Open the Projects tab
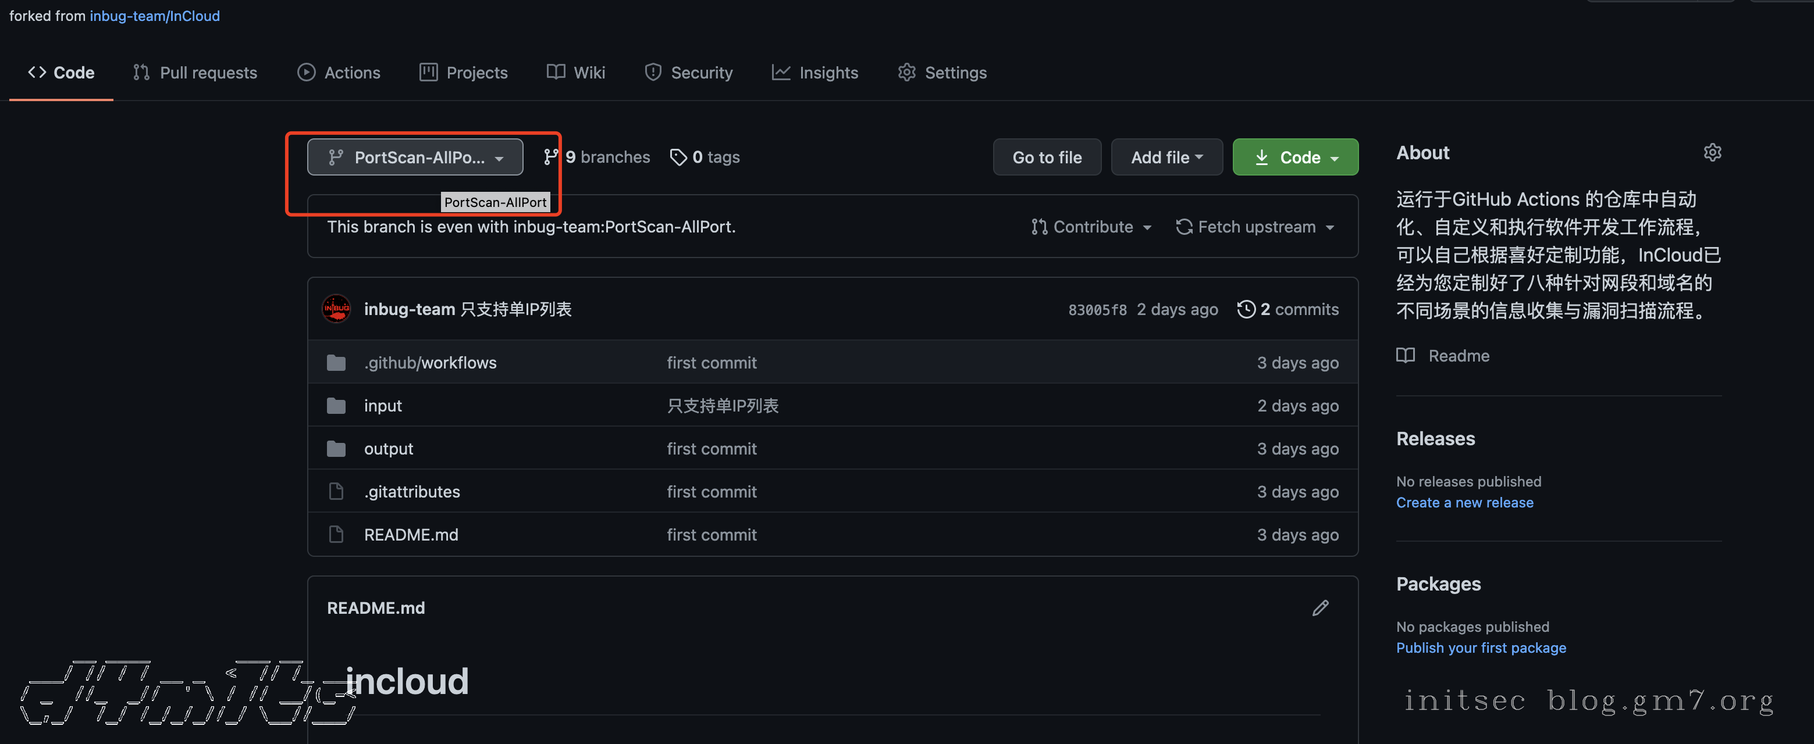This screenshot has height=744, width=1814. coord(463,73)
